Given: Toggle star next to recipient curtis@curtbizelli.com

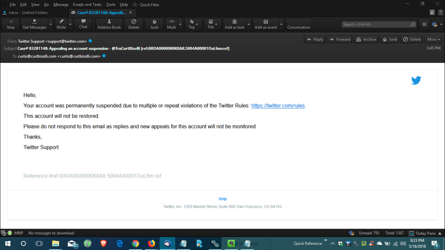Looking at the screenshot, I should pos(104,56).
